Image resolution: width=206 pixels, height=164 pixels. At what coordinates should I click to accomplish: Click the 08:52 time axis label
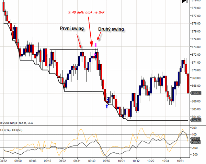point(3,161)
